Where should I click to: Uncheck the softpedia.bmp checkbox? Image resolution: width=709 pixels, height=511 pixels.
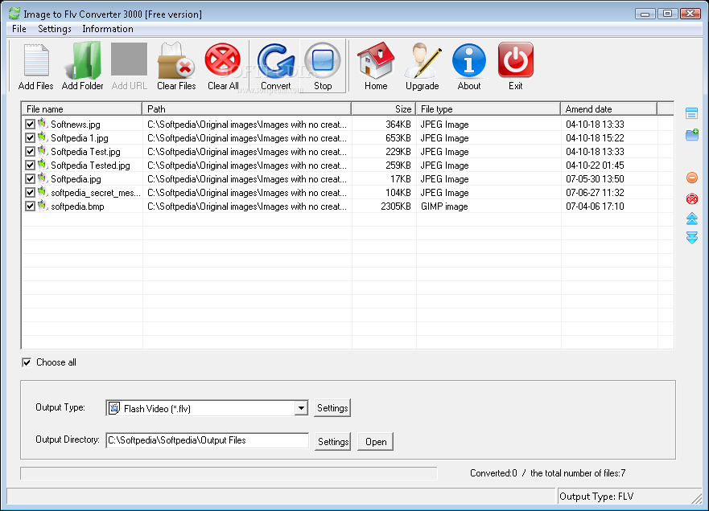pyautogui.click(x=31, y=206)
